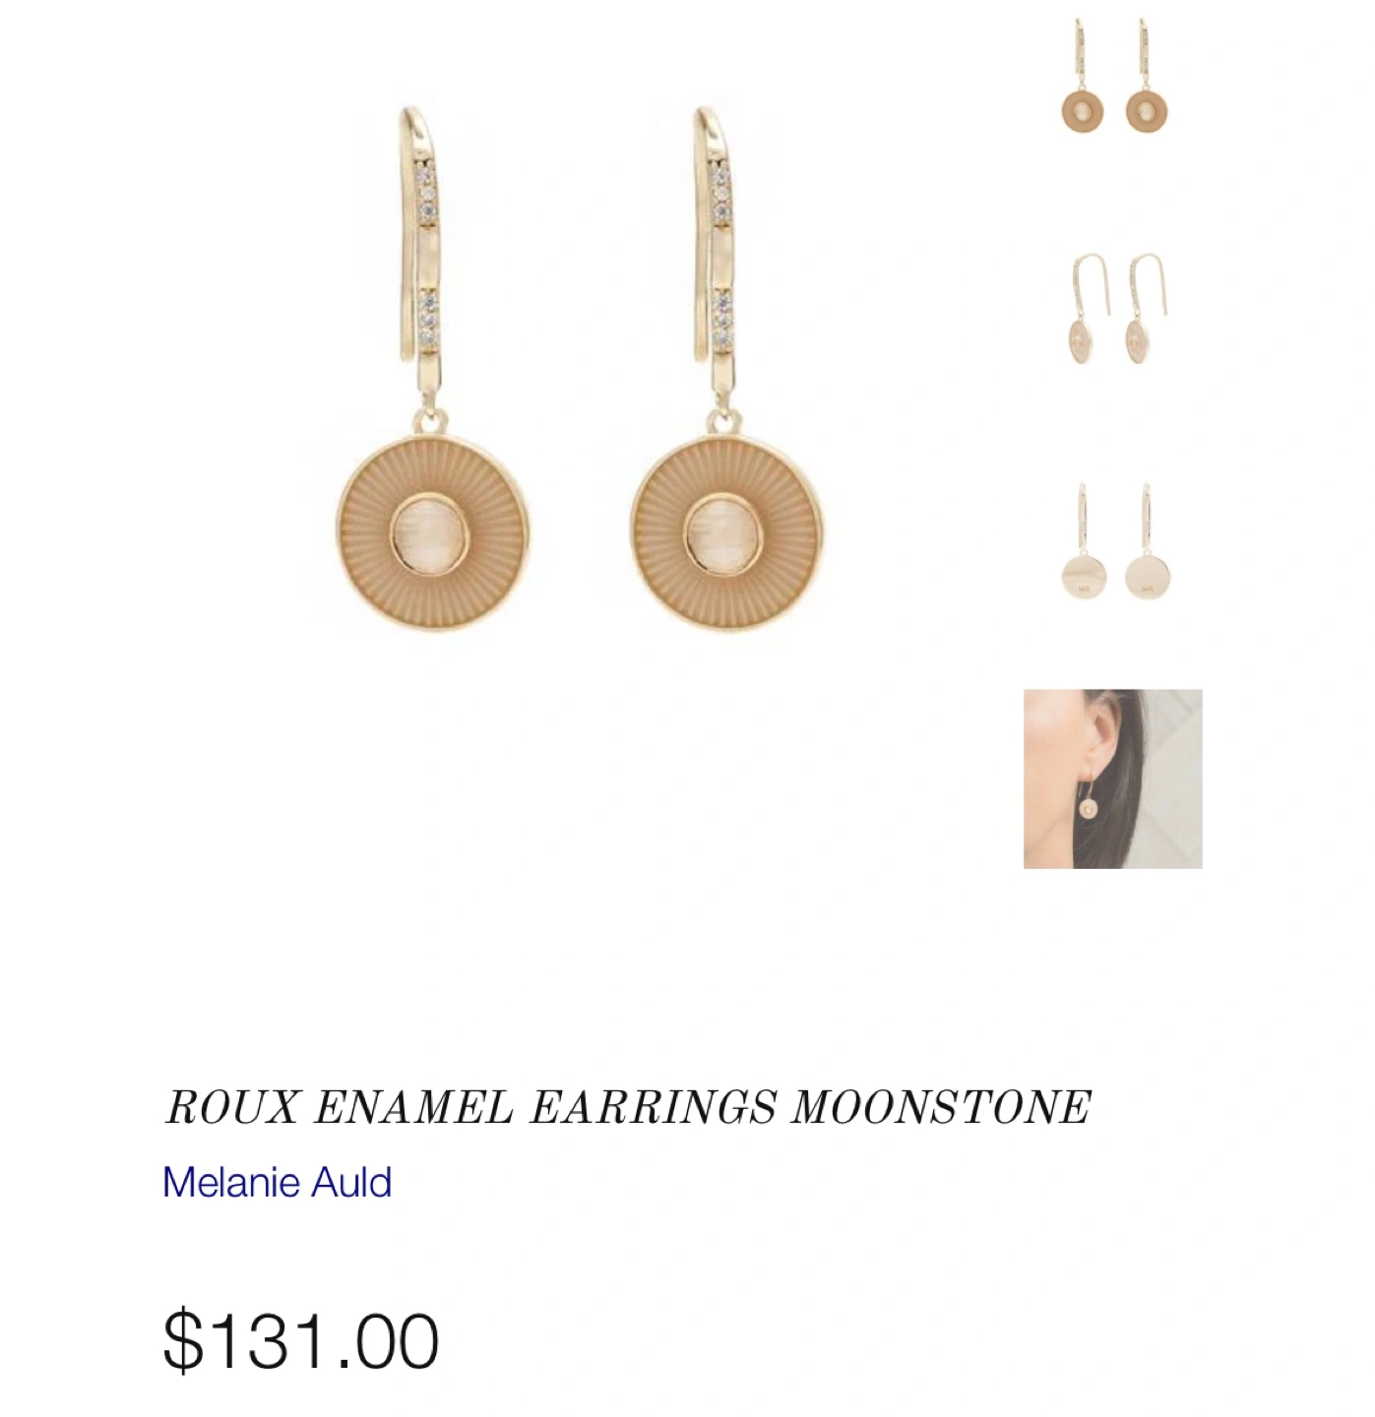1375x1417 pixels.
Task: Click the left disc in back-view thumbnail
Action: tap(1084, 575)
